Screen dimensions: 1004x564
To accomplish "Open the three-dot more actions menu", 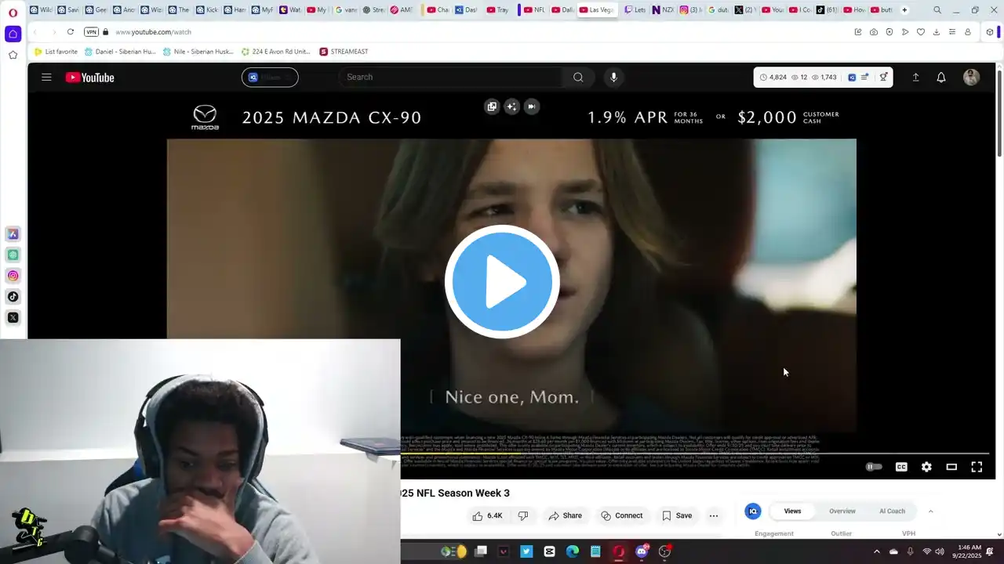I will [714, 515].
